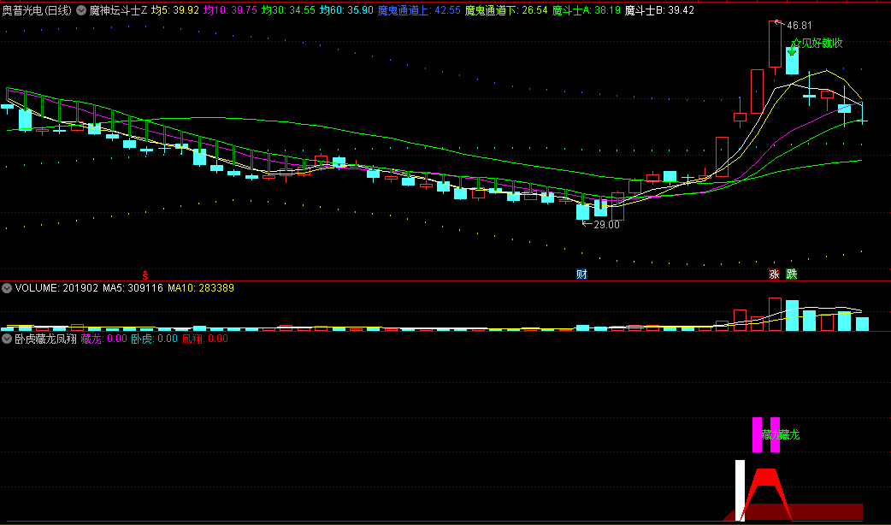Open the dropdown arrow beside 卧虎藏龙凤翔 indicator
Image resolution: width=891 pixels, height=525 pixels.
click(x=7, y=339)
